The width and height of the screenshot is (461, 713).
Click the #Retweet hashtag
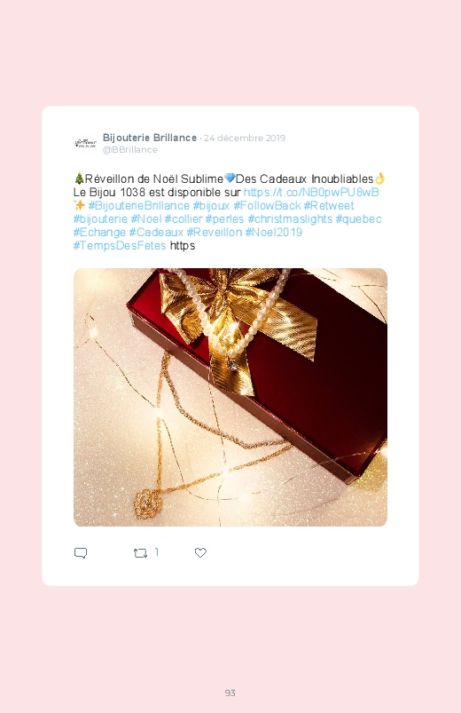(x=329, y=205)
